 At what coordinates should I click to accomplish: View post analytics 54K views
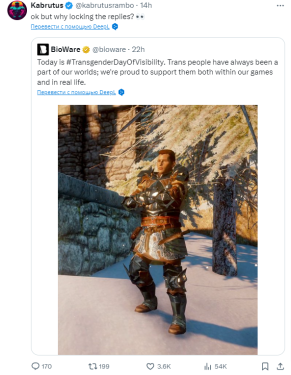pos(215,366)
